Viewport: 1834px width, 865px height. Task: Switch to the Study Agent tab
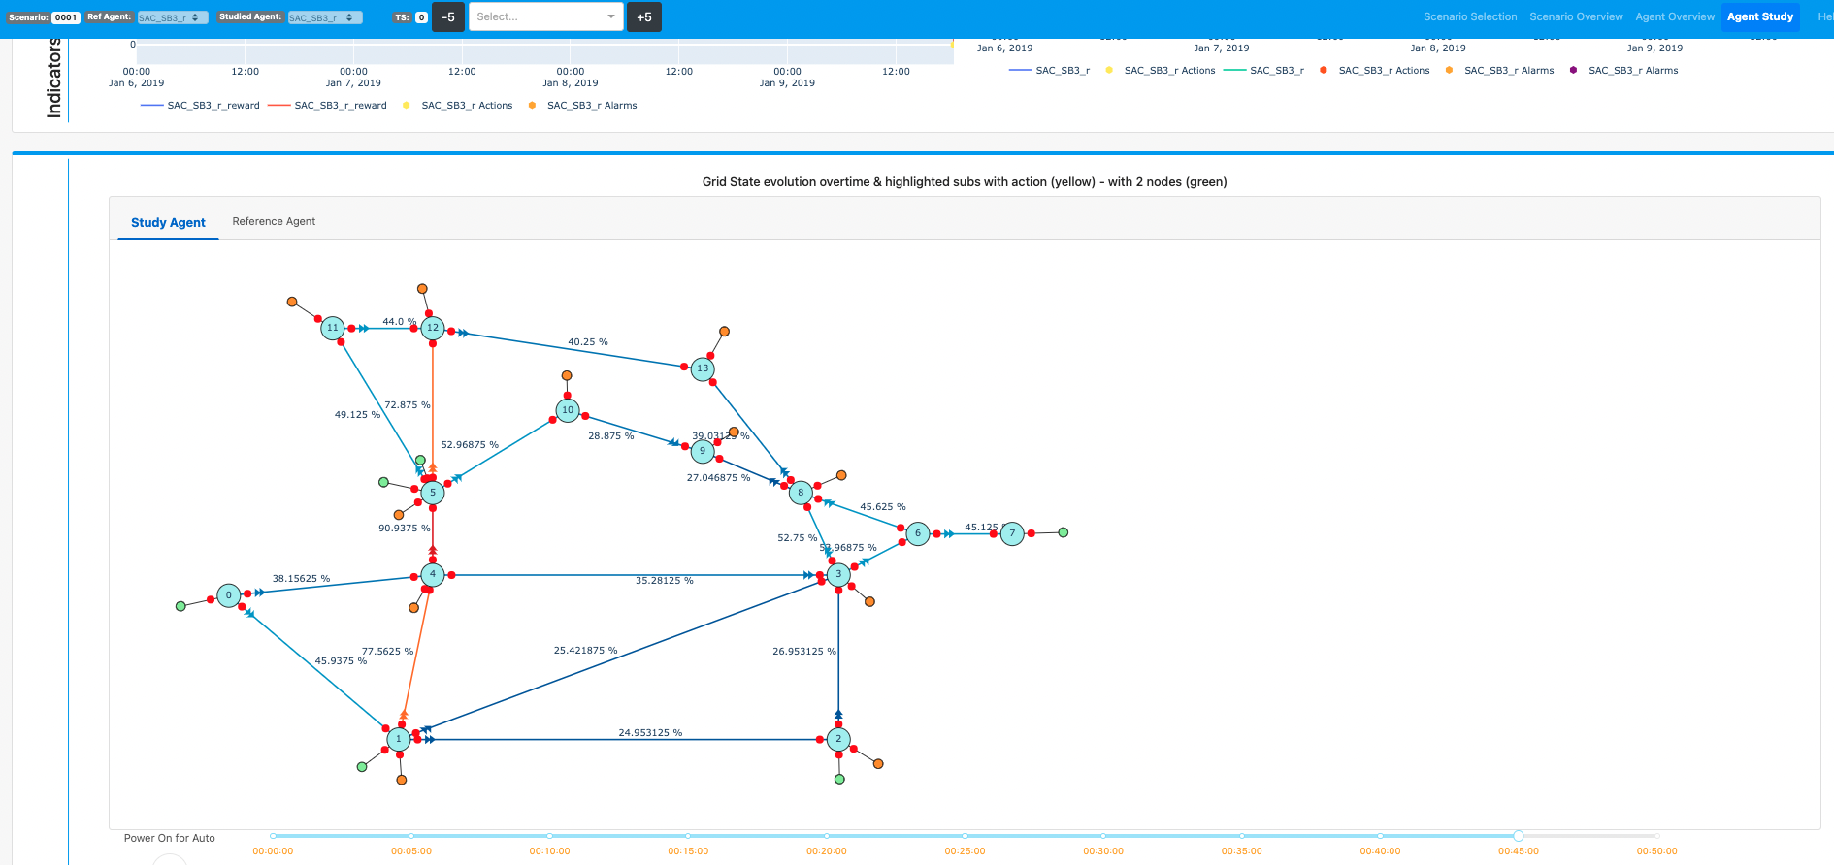(x=168, y=222)
